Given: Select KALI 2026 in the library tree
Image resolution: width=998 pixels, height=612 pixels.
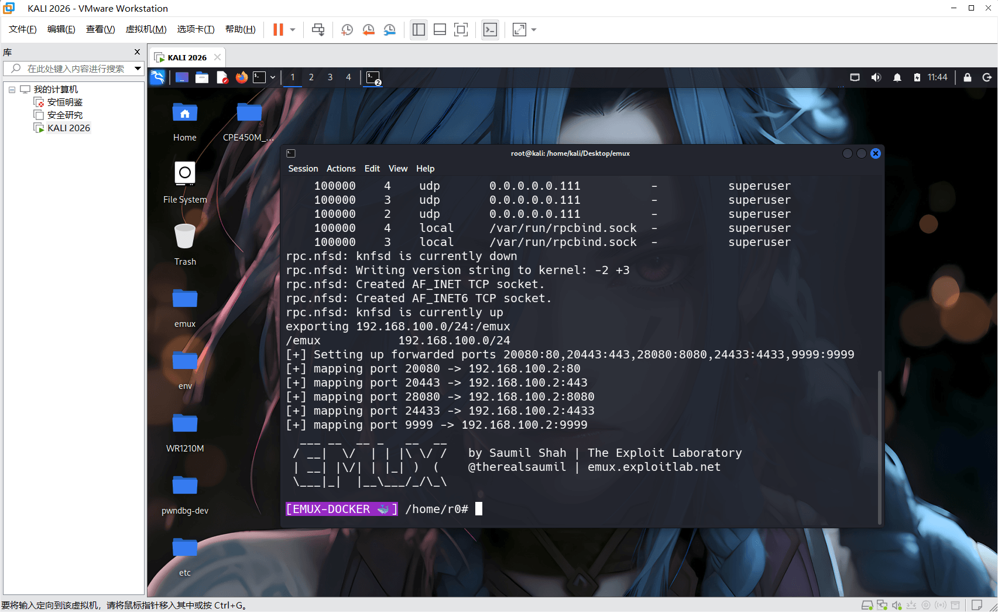Looking at the screenshot, I should coord(62,128).
